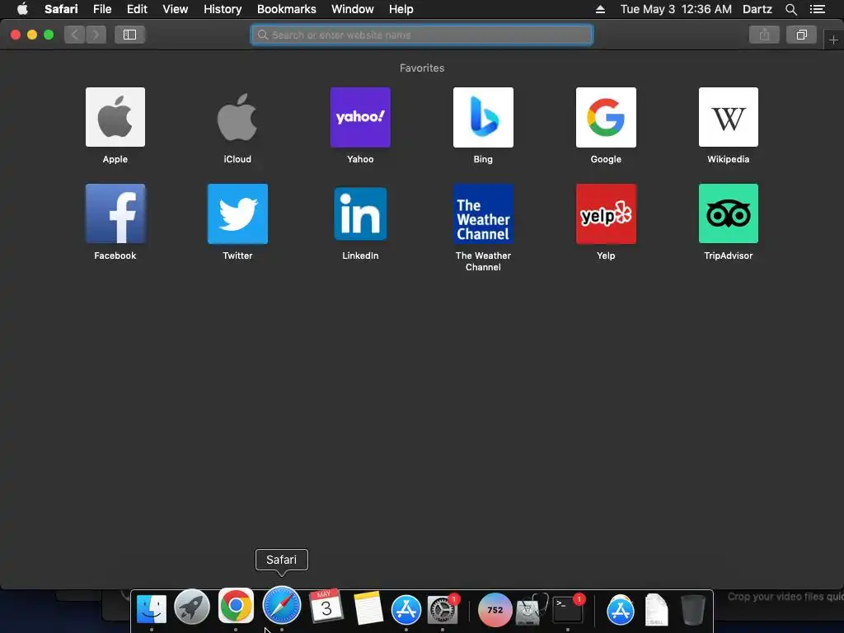The image size is (844, 633).
Task: Open the iCloud favorite
Action: (x=237, y=117)
